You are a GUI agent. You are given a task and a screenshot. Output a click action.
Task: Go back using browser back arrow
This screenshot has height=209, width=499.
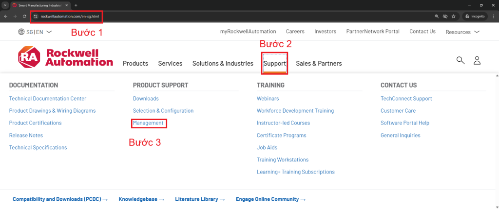pos(6,16)
